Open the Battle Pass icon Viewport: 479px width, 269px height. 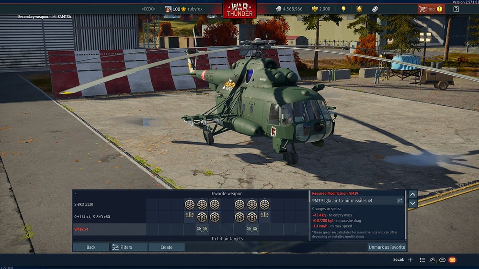tap(375, 9)
